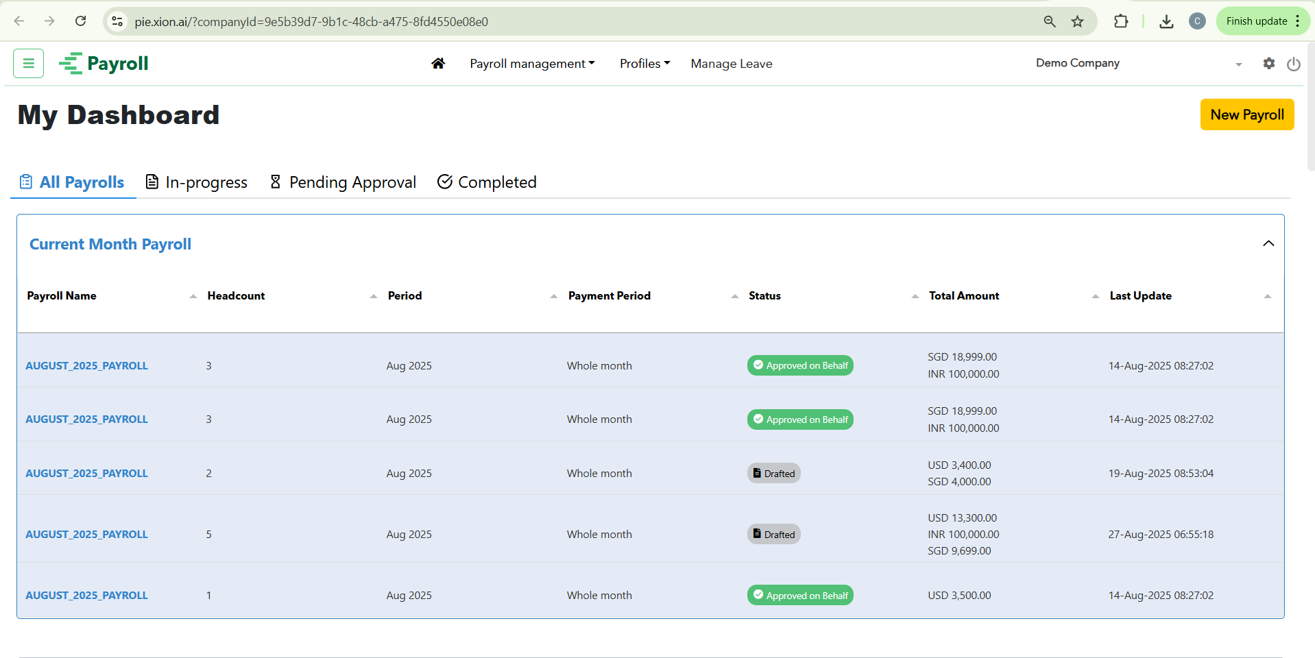
Task: Sort by Total Amount column arrow
Action: [1096, 296]
